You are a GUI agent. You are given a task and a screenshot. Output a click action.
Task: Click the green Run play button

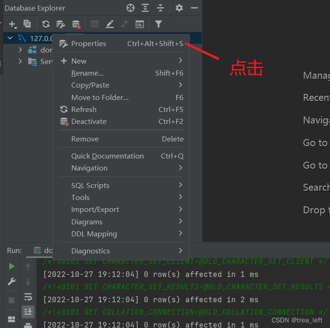(x=11, y=266)
